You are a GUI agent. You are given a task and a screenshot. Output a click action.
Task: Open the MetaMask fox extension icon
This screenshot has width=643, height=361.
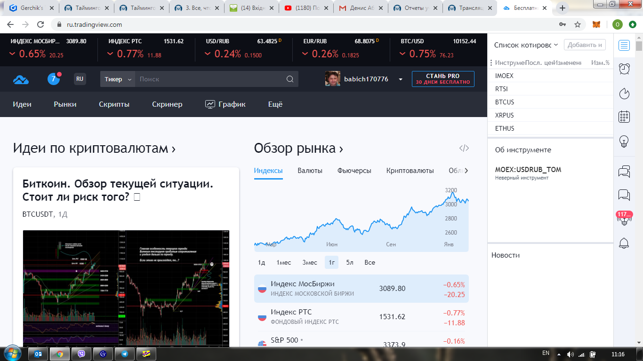596,24
